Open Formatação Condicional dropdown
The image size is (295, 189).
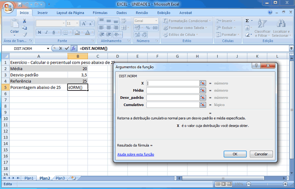pos(188,21)
